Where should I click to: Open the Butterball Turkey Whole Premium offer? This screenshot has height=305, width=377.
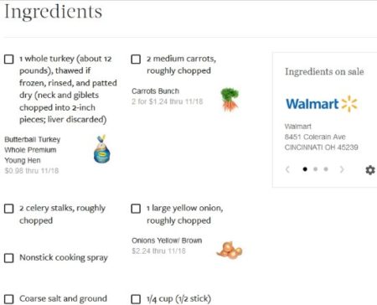click(33, 150)
